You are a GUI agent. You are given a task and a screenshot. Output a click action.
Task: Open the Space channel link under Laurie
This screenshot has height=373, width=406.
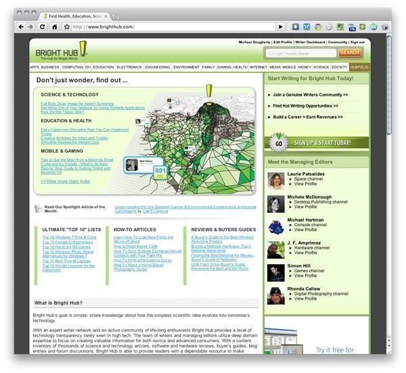tap(309, 179)
